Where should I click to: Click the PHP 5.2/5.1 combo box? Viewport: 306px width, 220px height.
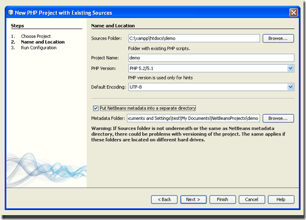(x=211, y=68)
